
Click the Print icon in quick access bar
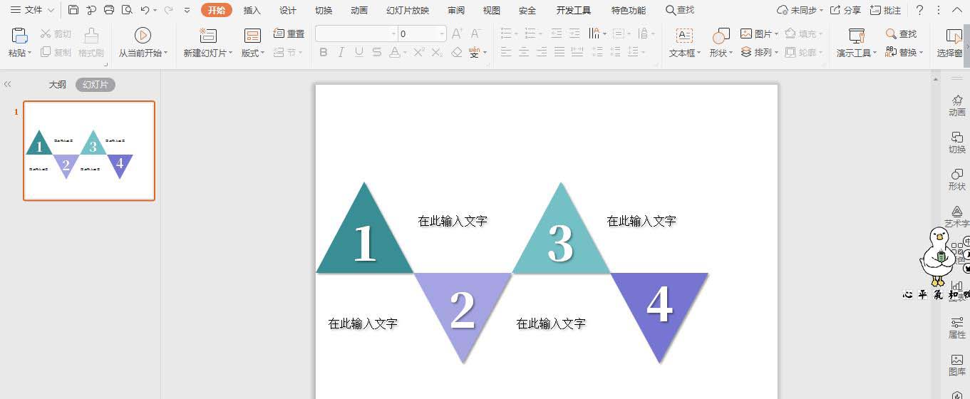(109, 10)
